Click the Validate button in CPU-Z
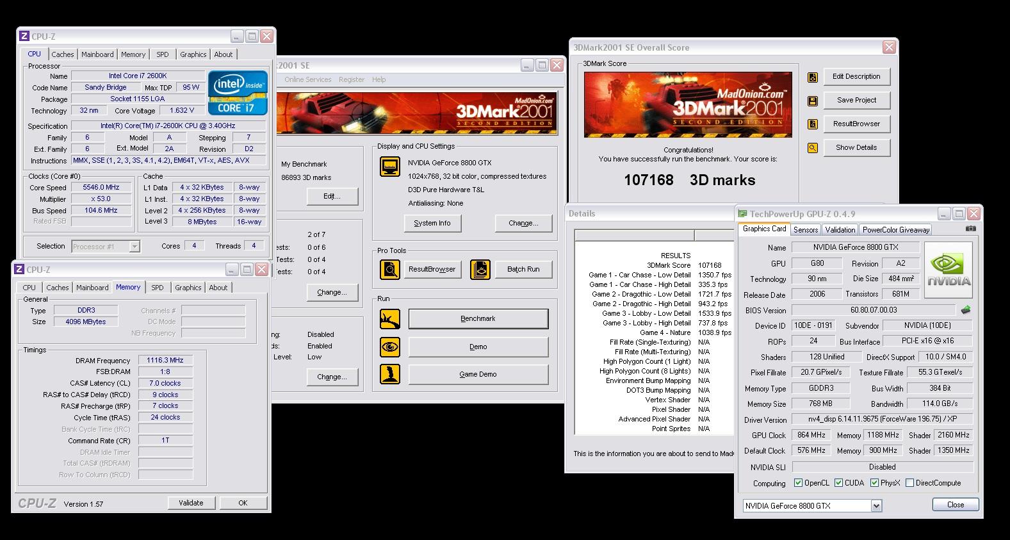Screen dimensions: 1010x540 [191, 503]
